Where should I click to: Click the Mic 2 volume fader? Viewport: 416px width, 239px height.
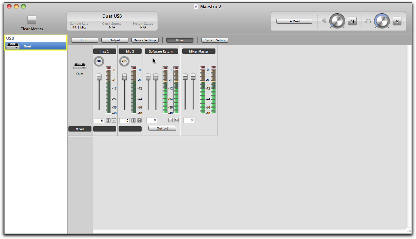click(125, 77)
